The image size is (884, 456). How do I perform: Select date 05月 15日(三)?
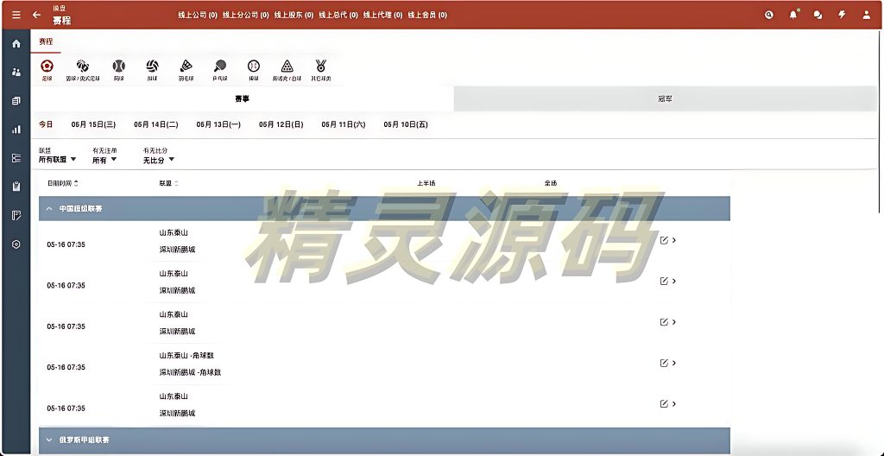(93, 124)
